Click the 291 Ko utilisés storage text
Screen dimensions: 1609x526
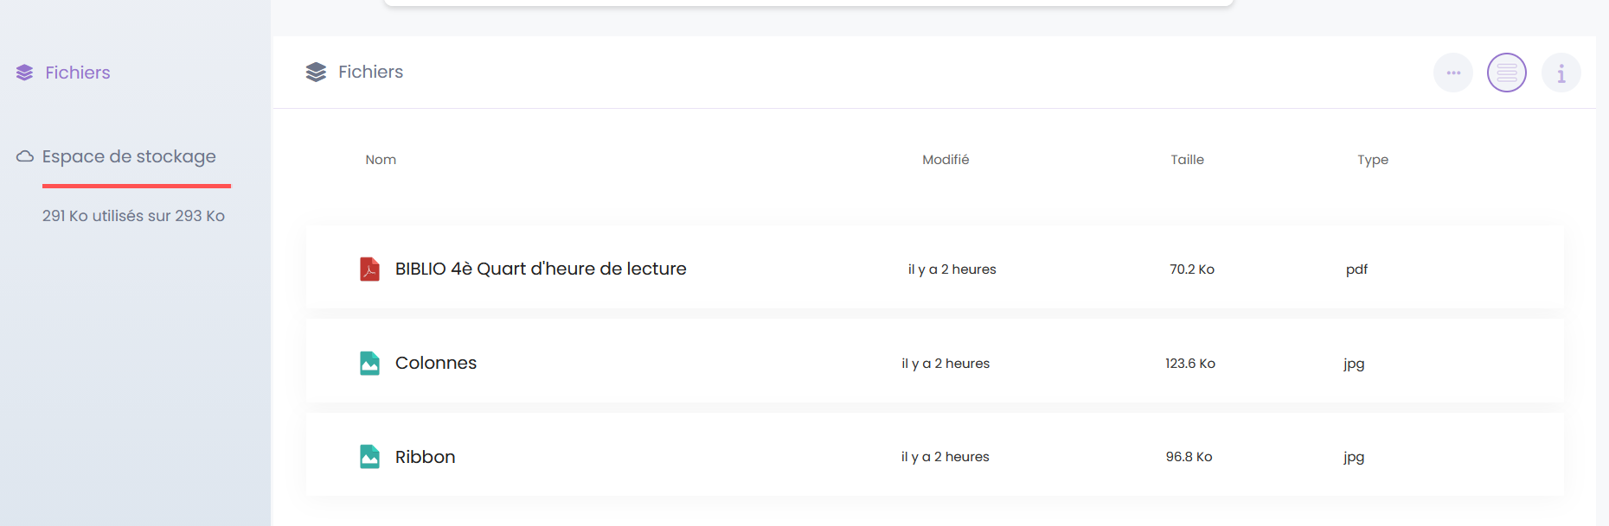point(133,216)
